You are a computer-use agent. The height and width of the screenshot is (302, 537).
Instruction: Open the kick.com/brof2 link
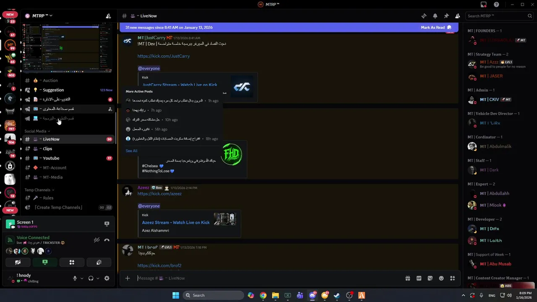[x=159, y=266]
